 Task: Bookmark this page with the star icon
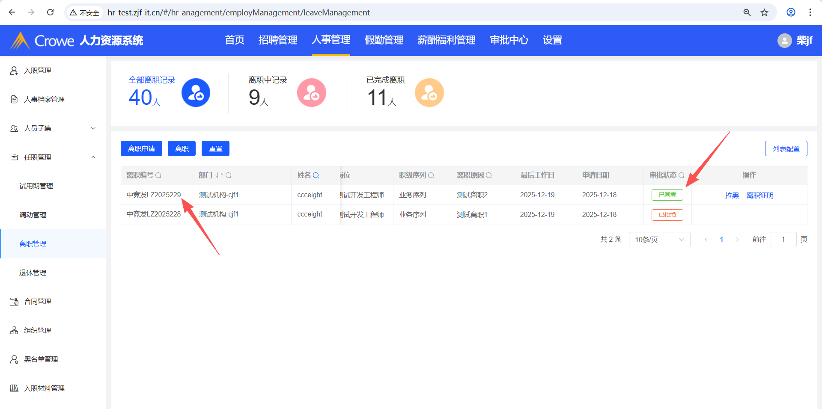[x=764, y=12]
